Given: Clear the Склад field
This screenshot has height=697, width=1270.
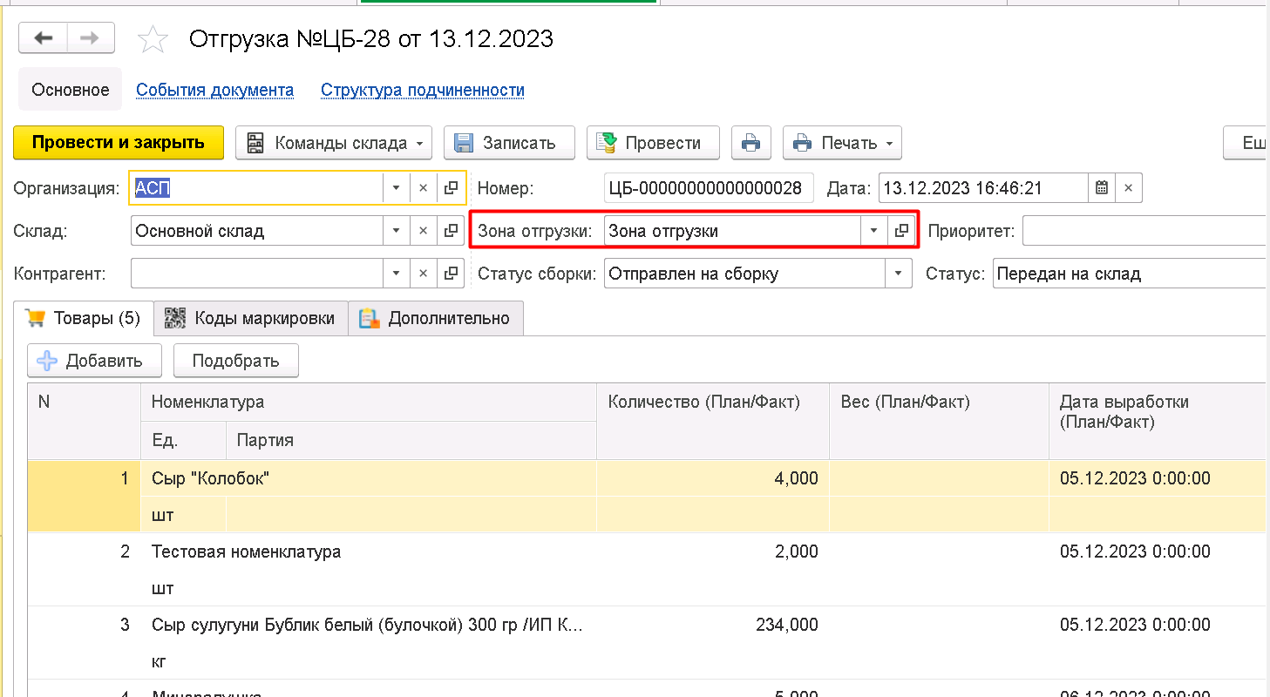Looking at the screenshot, I should point(423,231).
